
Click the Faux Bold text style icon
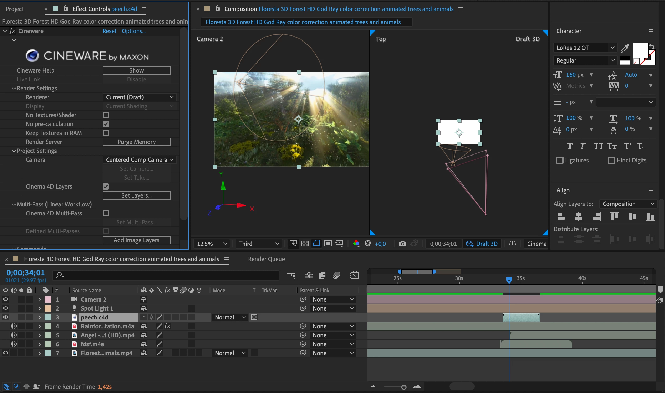pyautogui.click(x=570, y=146)
